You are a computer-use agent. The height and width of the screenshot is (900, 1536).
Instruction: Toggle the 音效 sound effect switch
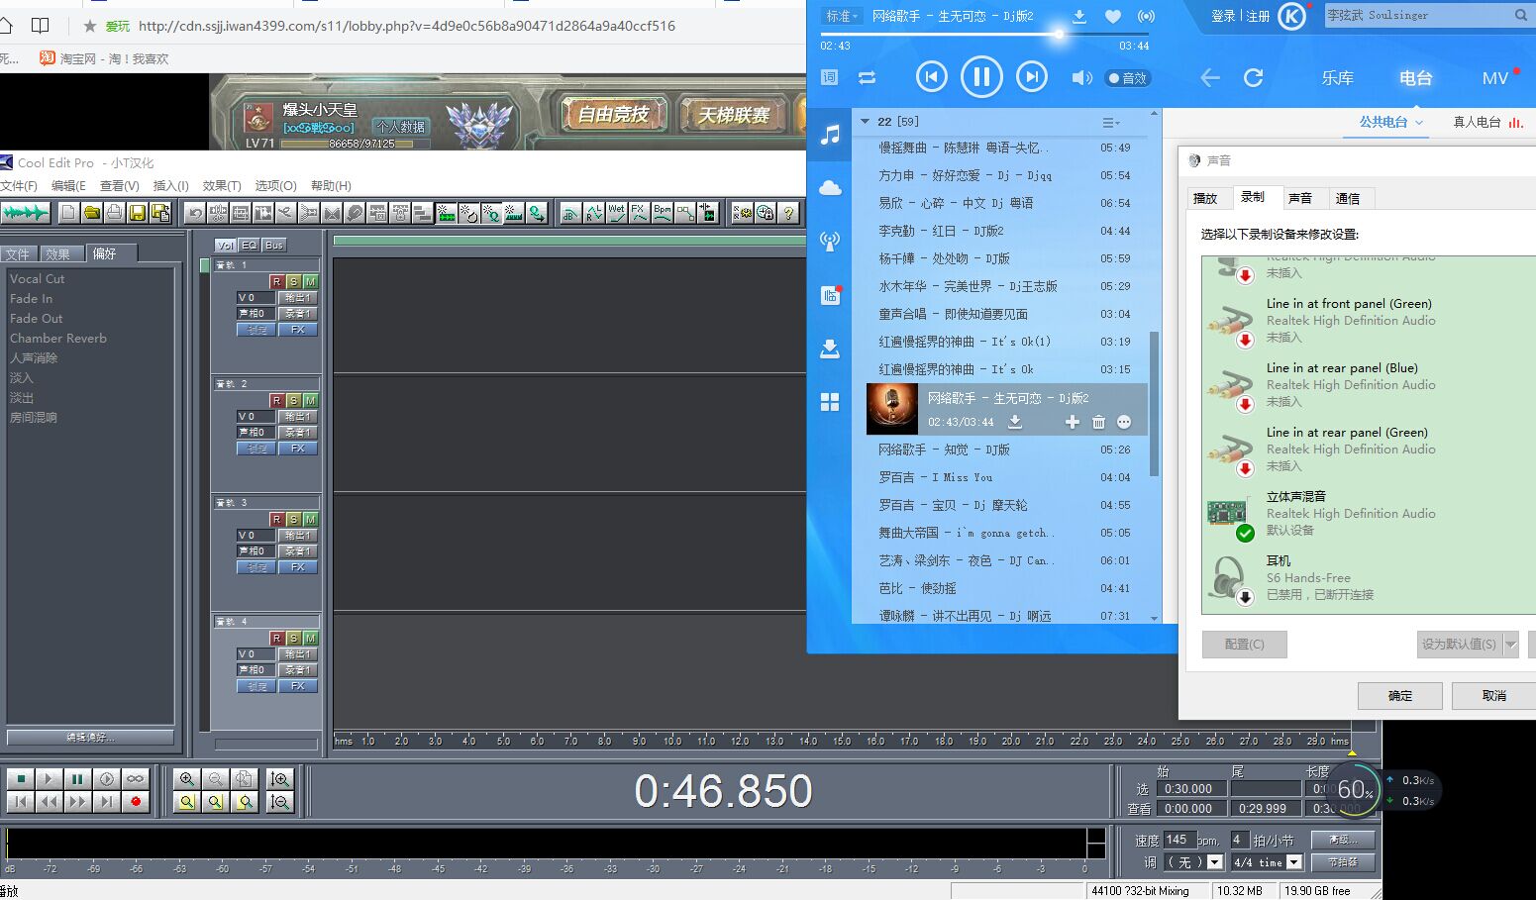(x=1128, y=78)
